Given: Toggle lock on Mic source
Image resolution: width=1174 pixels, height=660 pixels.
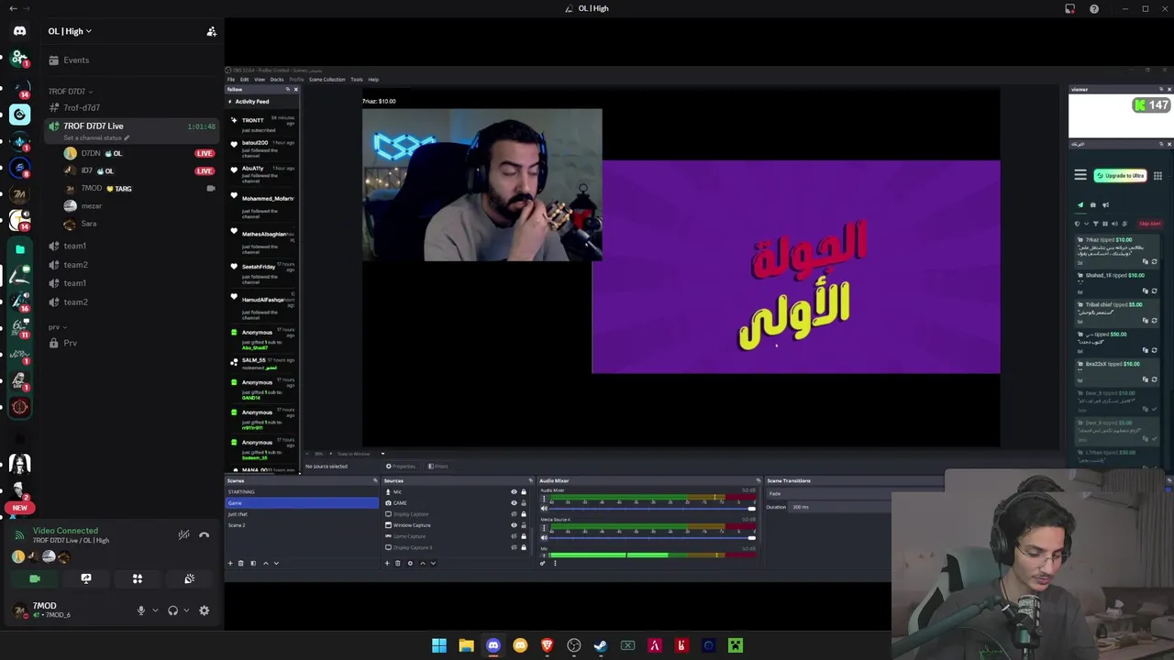Looking at the screenshot, I should pyautogui.click(x=524, y=492).
